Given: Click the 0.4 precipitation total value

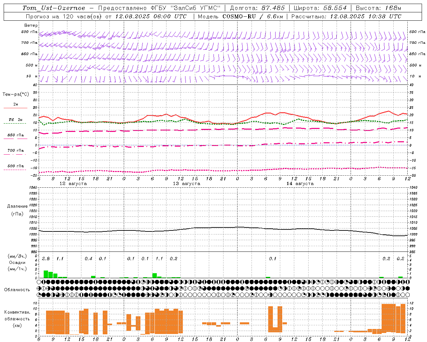Looking at the screenshot, I should coord(88,259).
